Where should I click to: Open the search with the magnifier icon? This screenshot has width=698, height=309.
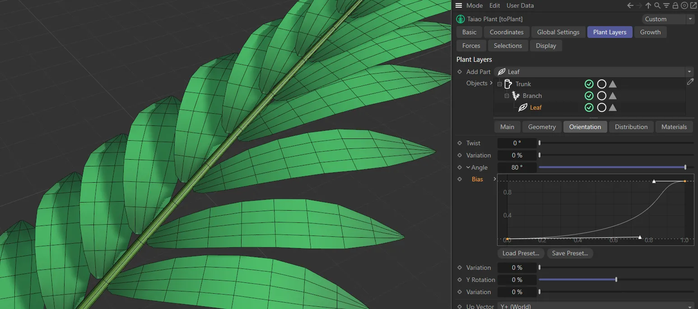(x=657, y=5)
